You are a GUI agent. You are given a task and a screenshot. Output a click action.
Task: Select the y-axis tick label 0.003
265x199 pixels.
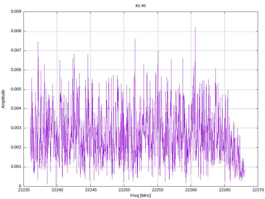(16, 128)
